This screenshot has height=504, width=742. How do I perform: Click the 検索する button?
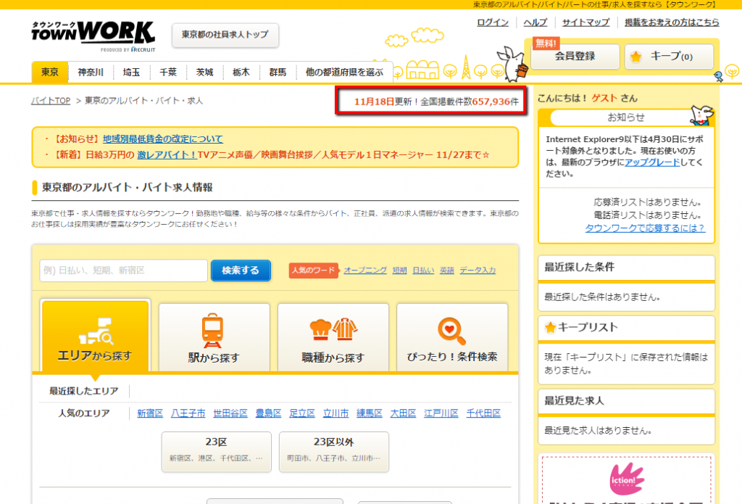[241, 270]
